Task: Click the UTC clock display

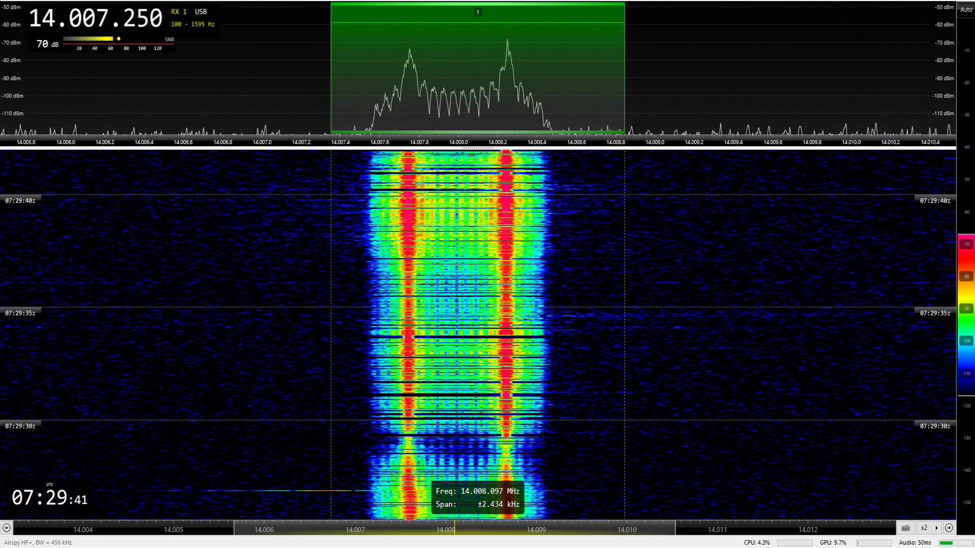Action: tap(49, 498)
